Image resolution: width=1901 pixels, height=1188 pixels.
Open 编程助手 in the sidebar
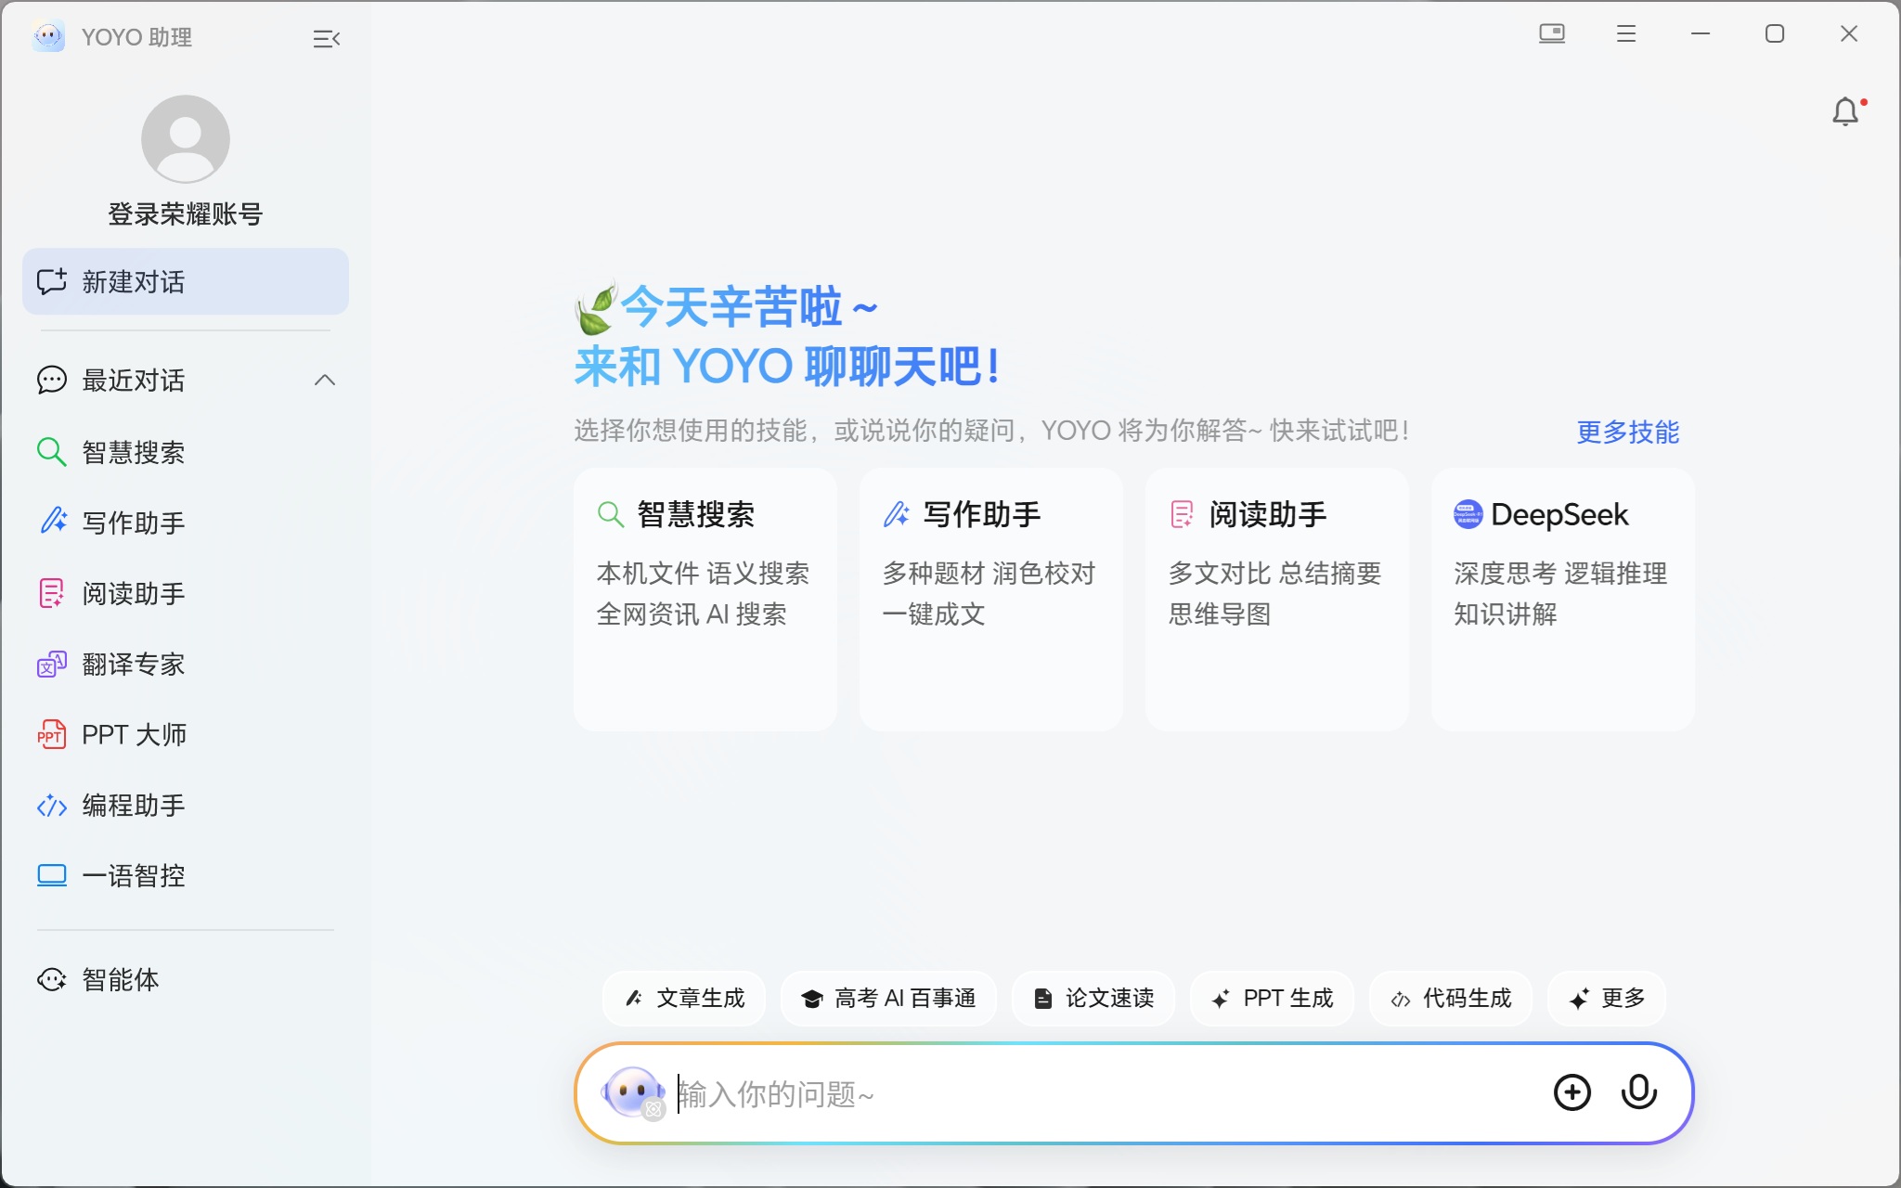point(186,805)
